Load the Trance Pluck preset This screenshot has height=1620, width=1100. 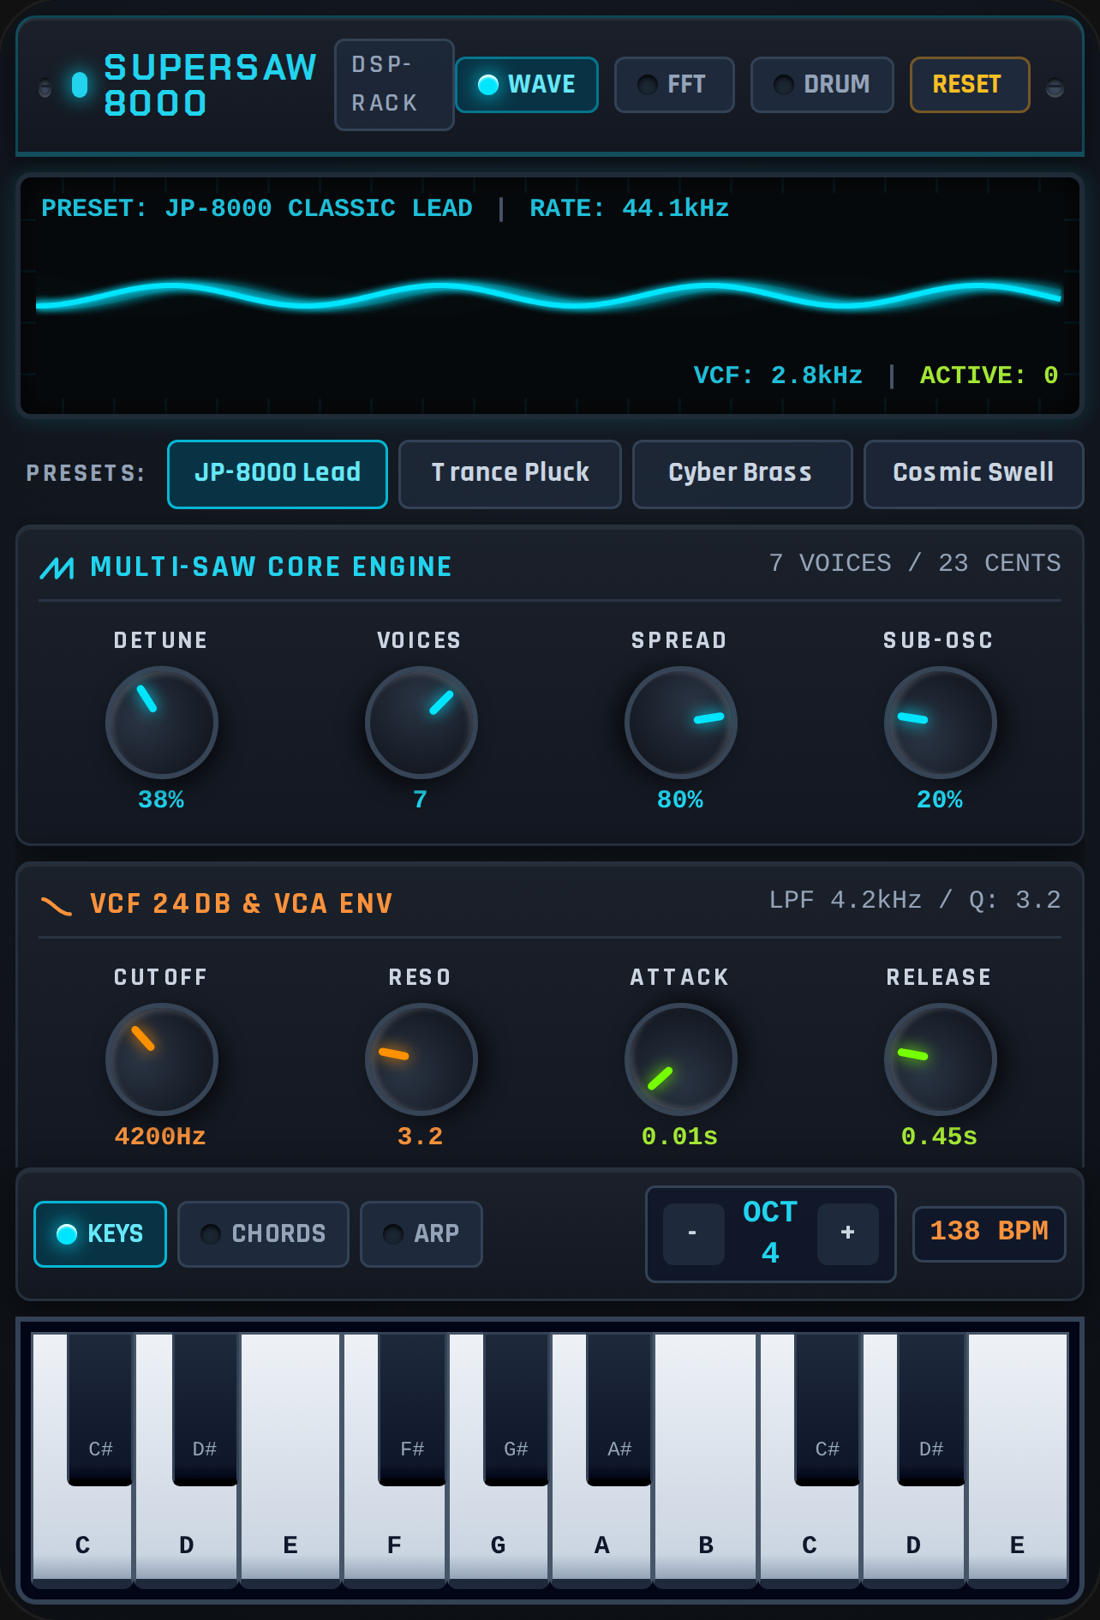tap(510, 474)
